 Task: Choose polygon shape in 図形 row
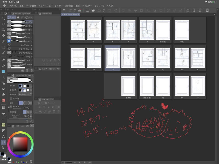(28, 103)
